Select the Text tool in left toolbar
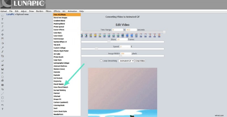Viewport: 227px width, 117px height. pos(3,19)
